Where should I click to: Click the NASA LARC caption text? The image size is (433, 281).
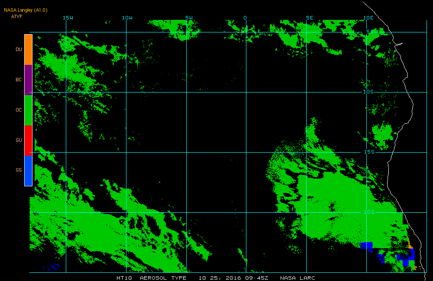coord(298,278)
